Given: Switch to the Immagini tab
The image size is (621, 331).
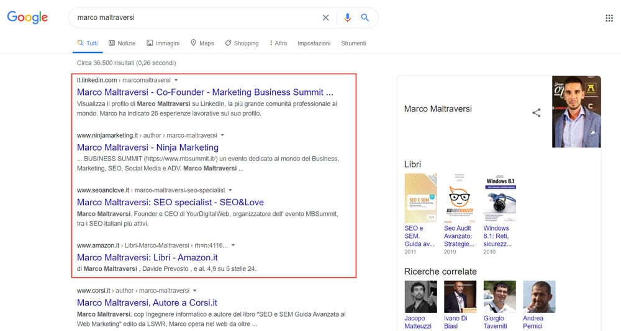Looking at the screenshot, I should coord(163,43).
